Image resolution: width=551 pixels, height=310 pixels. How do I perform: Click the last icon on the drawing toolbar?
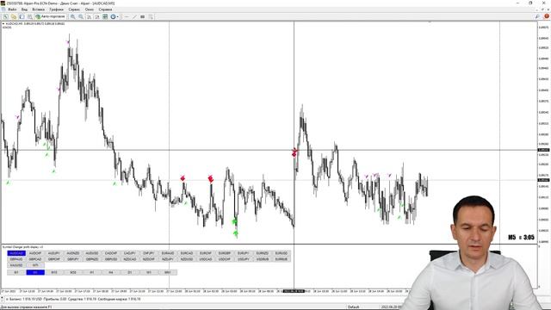[x=151, y=16]
